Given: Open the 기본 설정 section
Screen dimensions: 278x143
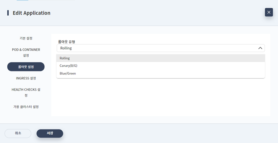Looking at the screenshot, I should [x=26, y=38].
